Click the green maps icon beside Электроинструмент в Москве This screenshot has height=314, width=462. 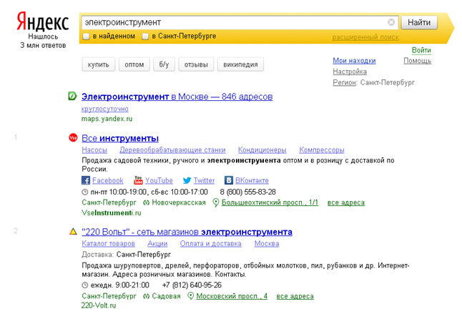pyautogui.click(x=72, y=97)
